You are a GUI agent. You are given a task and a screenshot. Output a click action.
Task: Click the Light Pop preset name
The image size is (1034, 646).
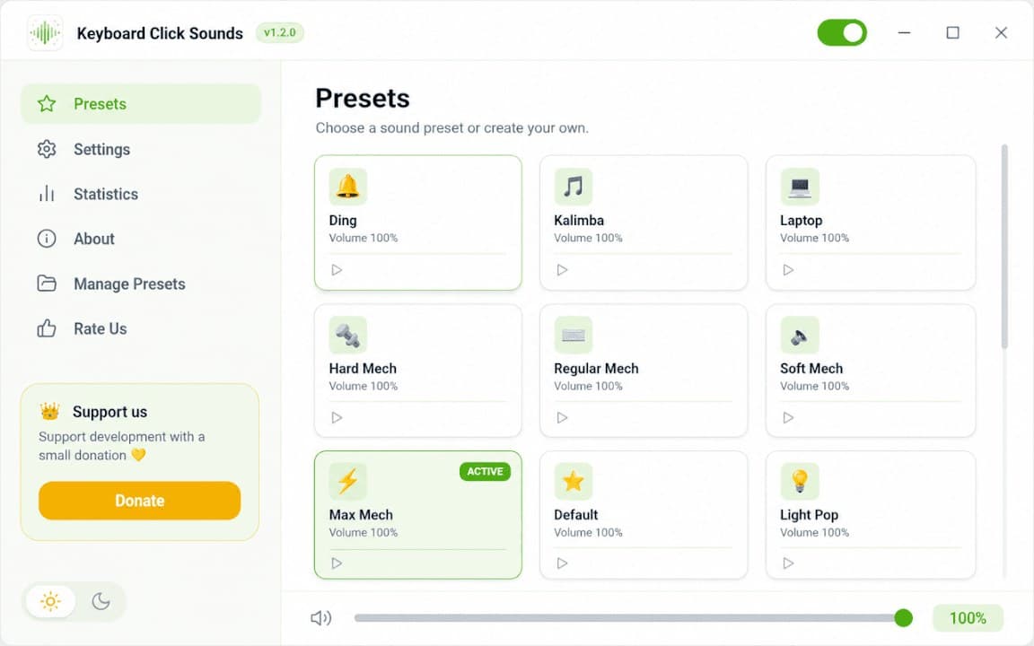[809, 515]
